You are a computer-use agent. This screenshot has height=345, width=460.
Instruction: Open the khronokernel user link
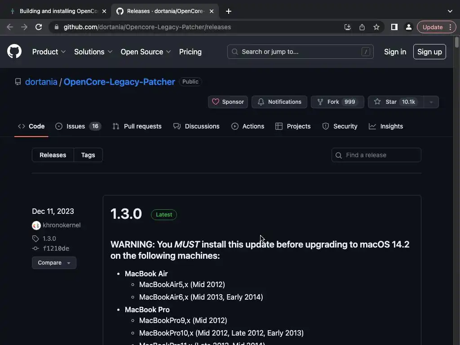coord(62,226)
